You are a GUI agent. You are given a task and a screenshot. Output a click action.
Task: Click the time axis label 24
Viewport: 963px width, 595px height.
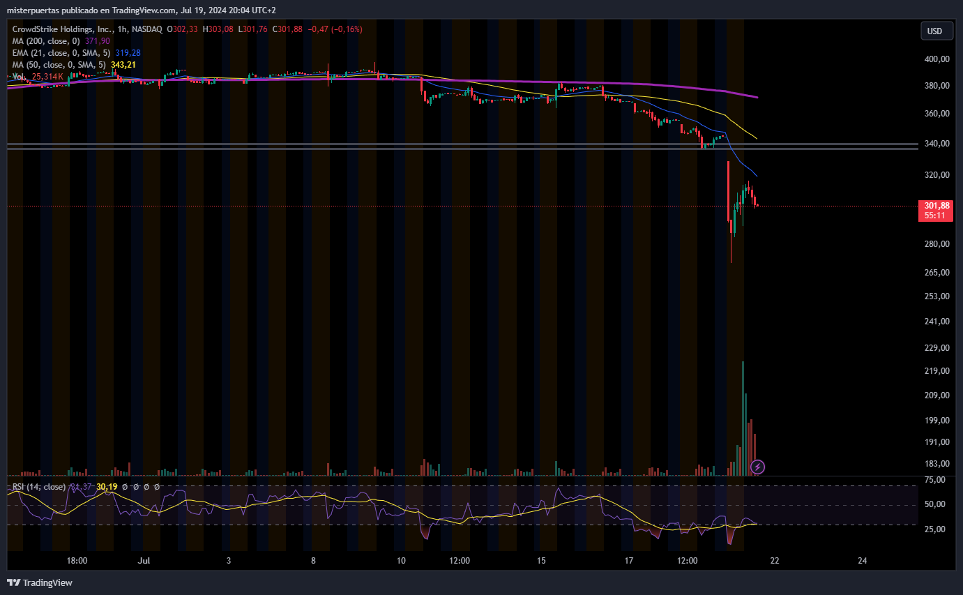862,561
